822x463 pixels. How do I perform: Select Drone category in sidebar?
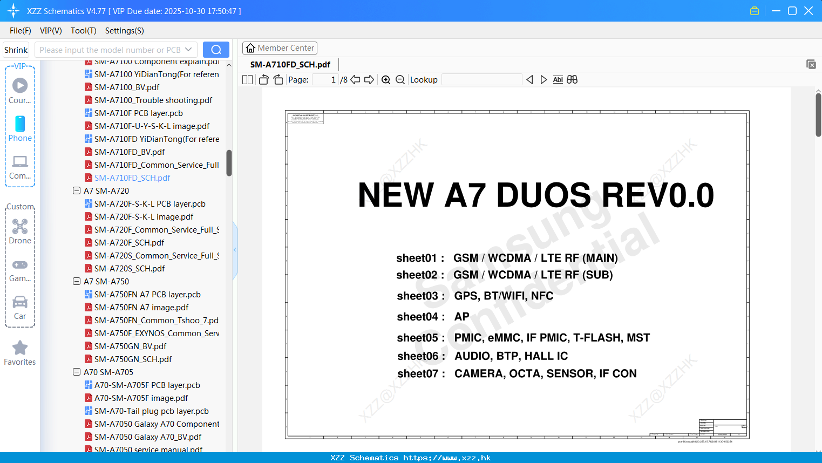point(20,231)
